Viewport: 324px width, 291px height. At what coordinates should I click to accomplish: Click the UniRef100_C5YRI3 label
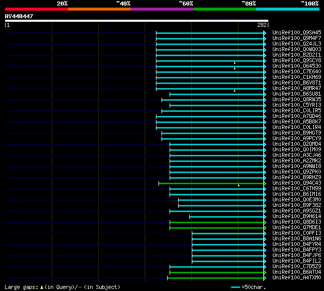click(x=297, y=105)
